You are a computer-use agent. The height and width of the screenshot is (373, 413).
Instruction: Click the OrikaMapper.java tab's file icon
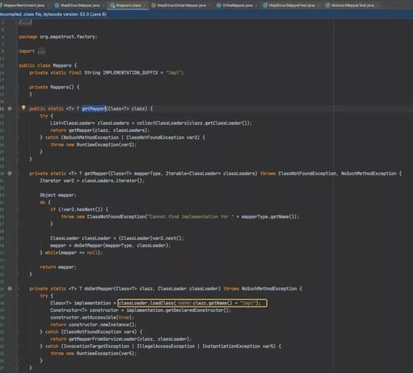click(218, 5)
